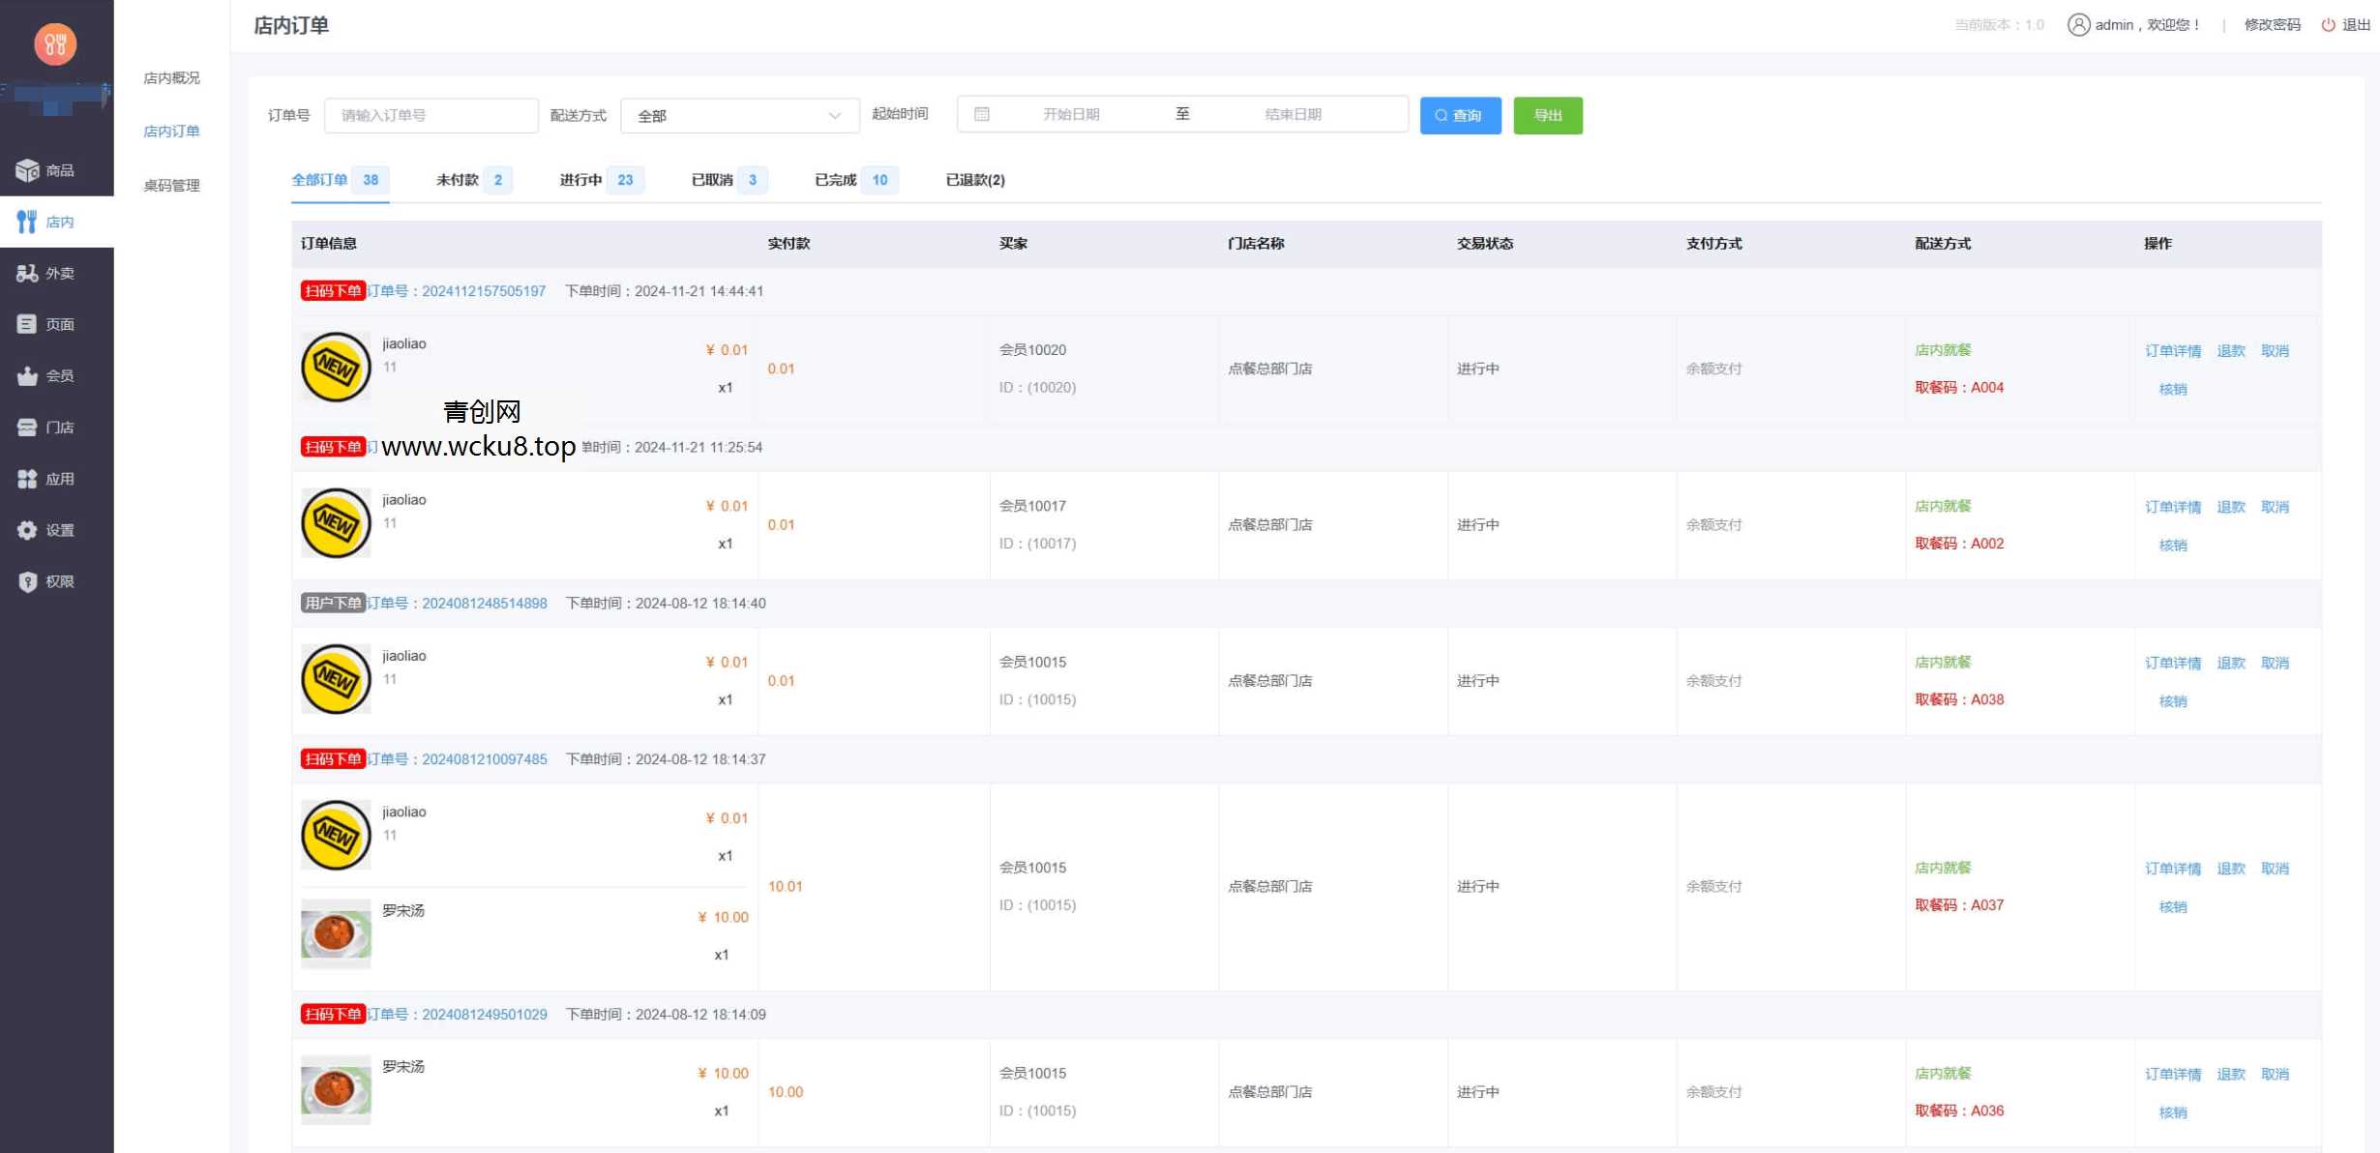Open the 开始日期 start date picker
Viewport: 2380px width, 1153px height.
pyautogui.click(x=1071, y=114)
